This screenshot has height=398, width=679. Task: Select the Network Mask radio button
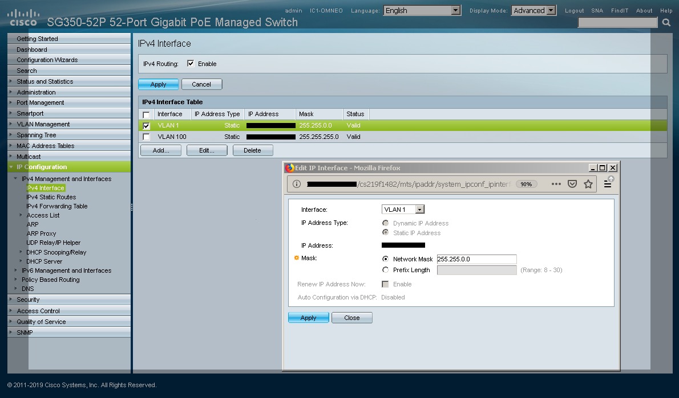385,259
